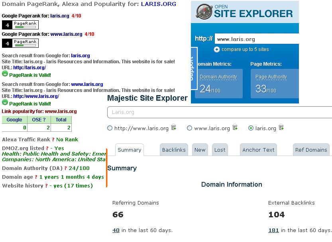Image resolution: width=332 pixels, height=242 pixels.
Task: Click the External Backlinks count 104
Action: [277, 215]
